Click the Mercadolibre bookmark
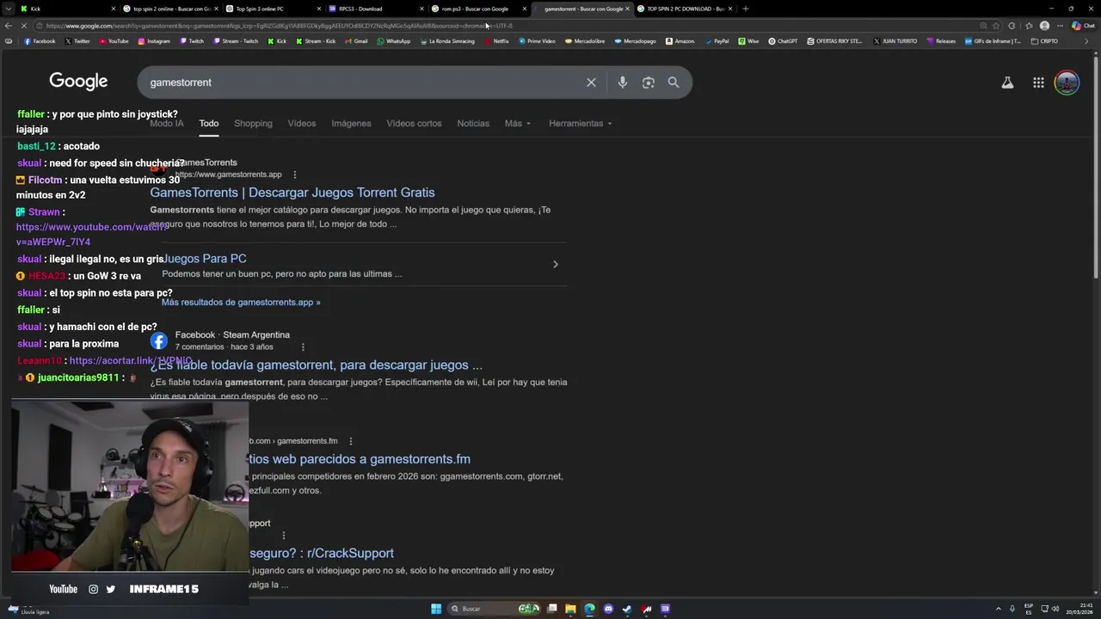Image resolution: width=1101 pixels, height=619 pixels. click(585, 41)
